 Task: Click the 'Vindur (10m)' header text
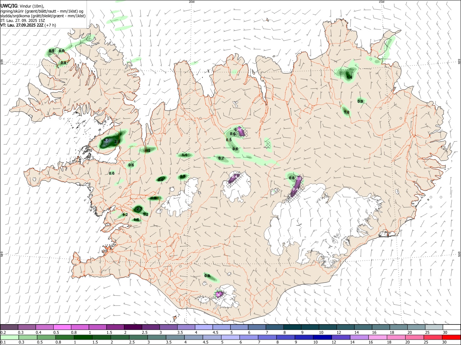[x=32, y=6]
